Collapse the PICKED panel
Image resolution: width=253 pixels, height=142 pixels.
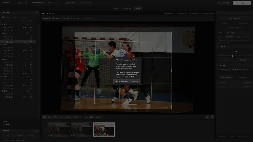click(x=2, y=131)
